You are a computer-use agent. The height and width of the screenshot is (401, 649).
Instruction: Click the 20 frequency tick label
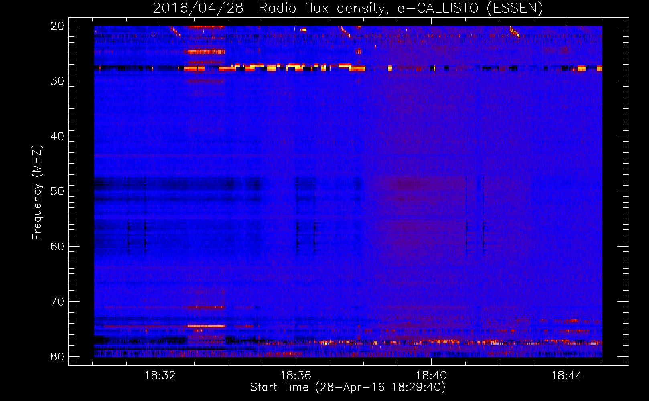tap(57, 26)
